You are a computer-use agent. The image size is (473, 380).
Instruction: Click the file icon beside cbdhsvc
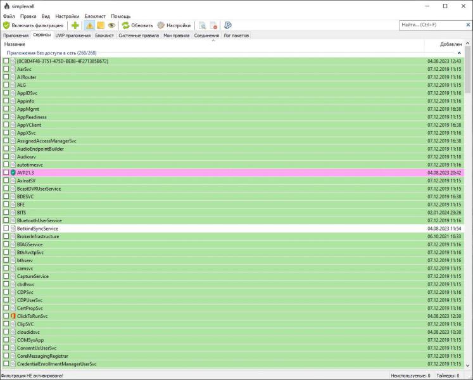pos(13,284)
